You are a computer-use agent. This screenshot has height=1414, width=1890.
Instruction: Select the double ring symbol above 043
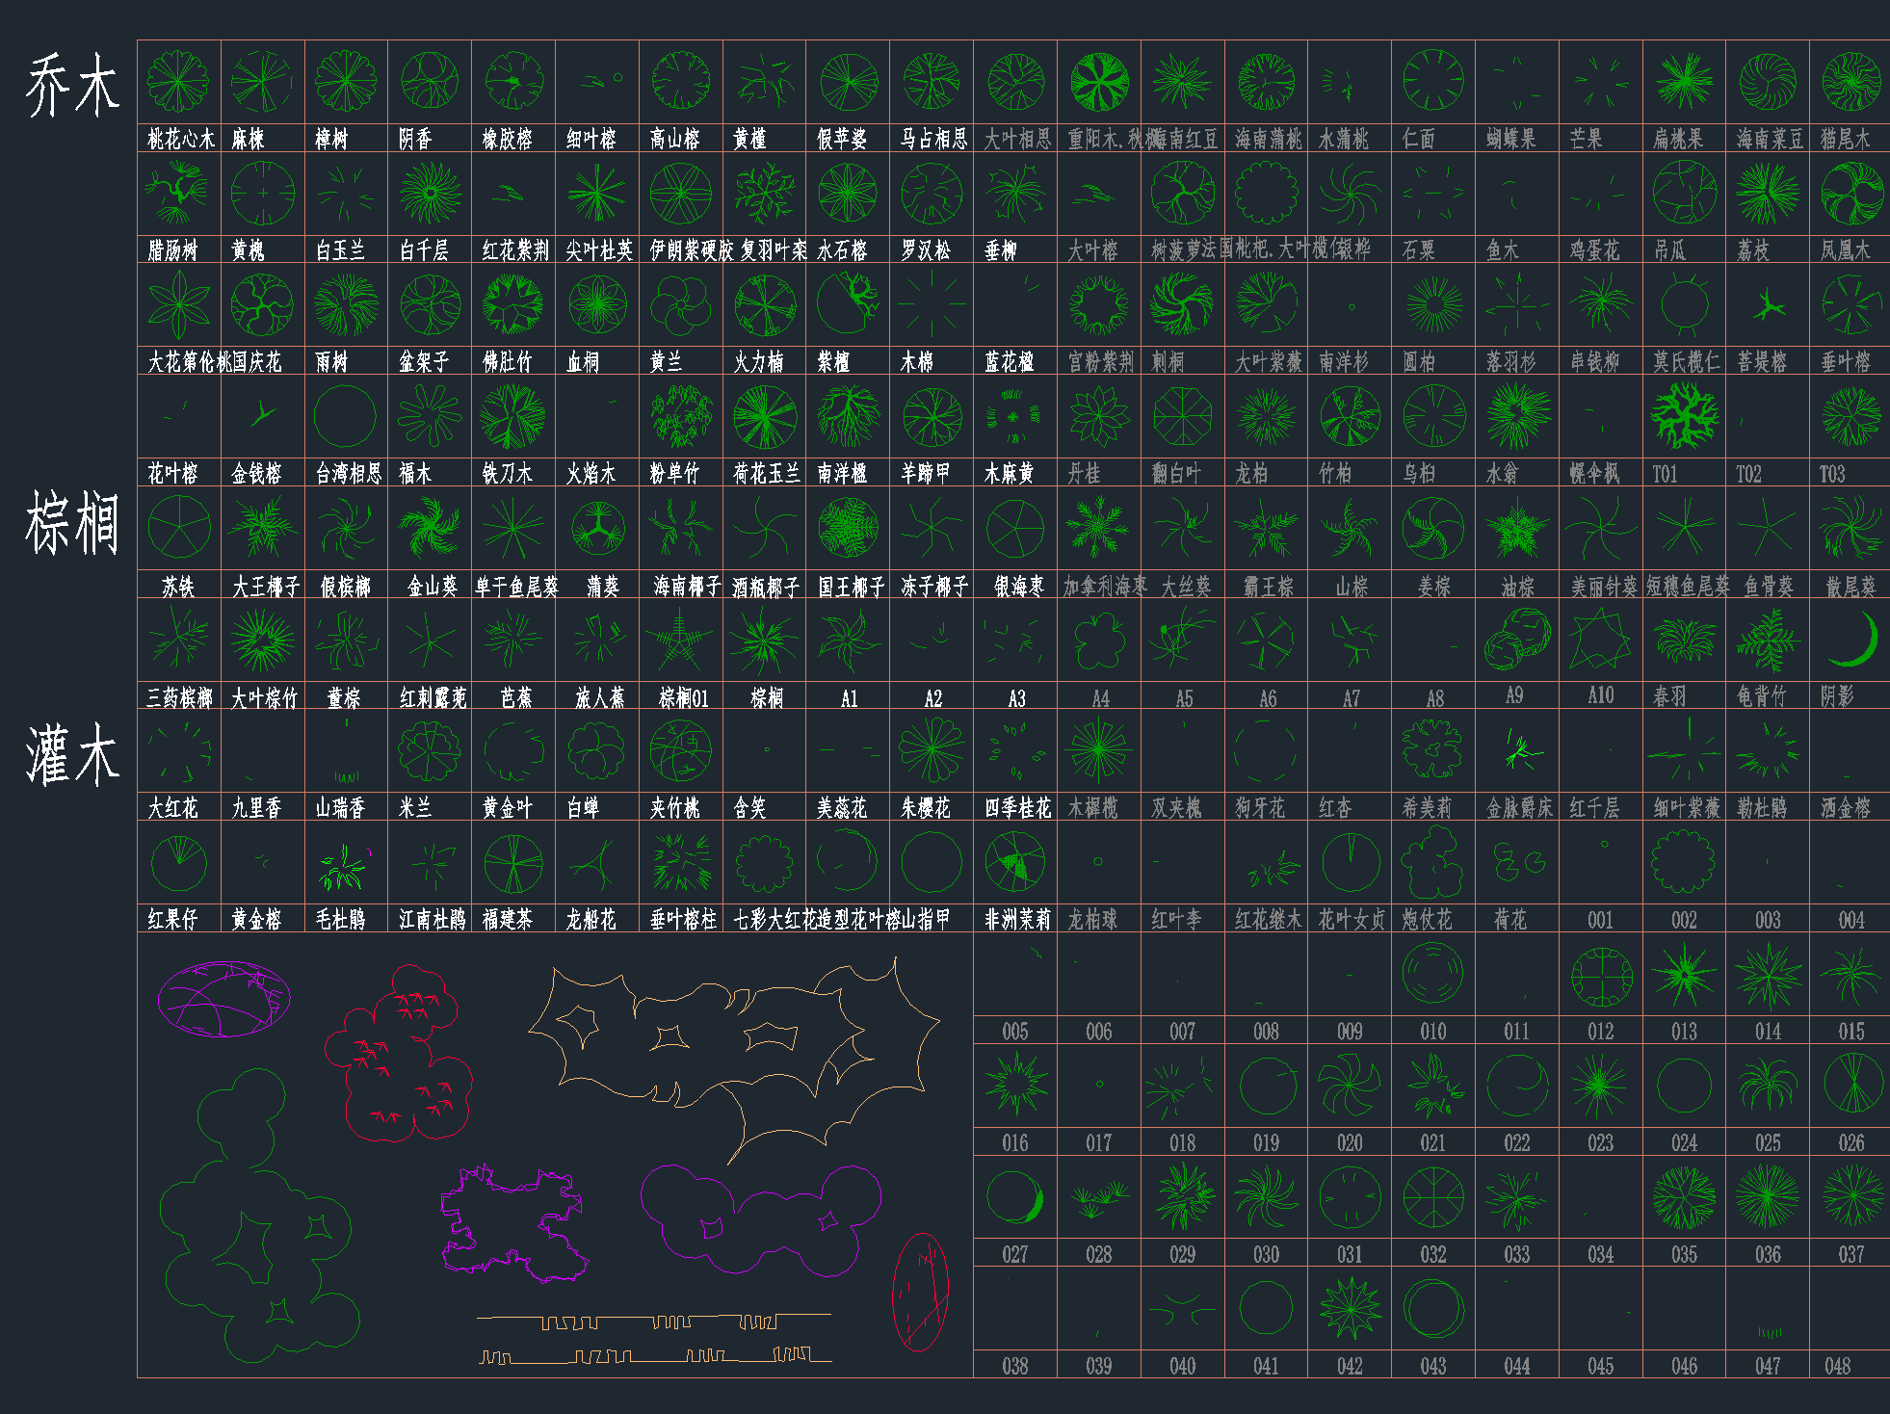1433,1309
